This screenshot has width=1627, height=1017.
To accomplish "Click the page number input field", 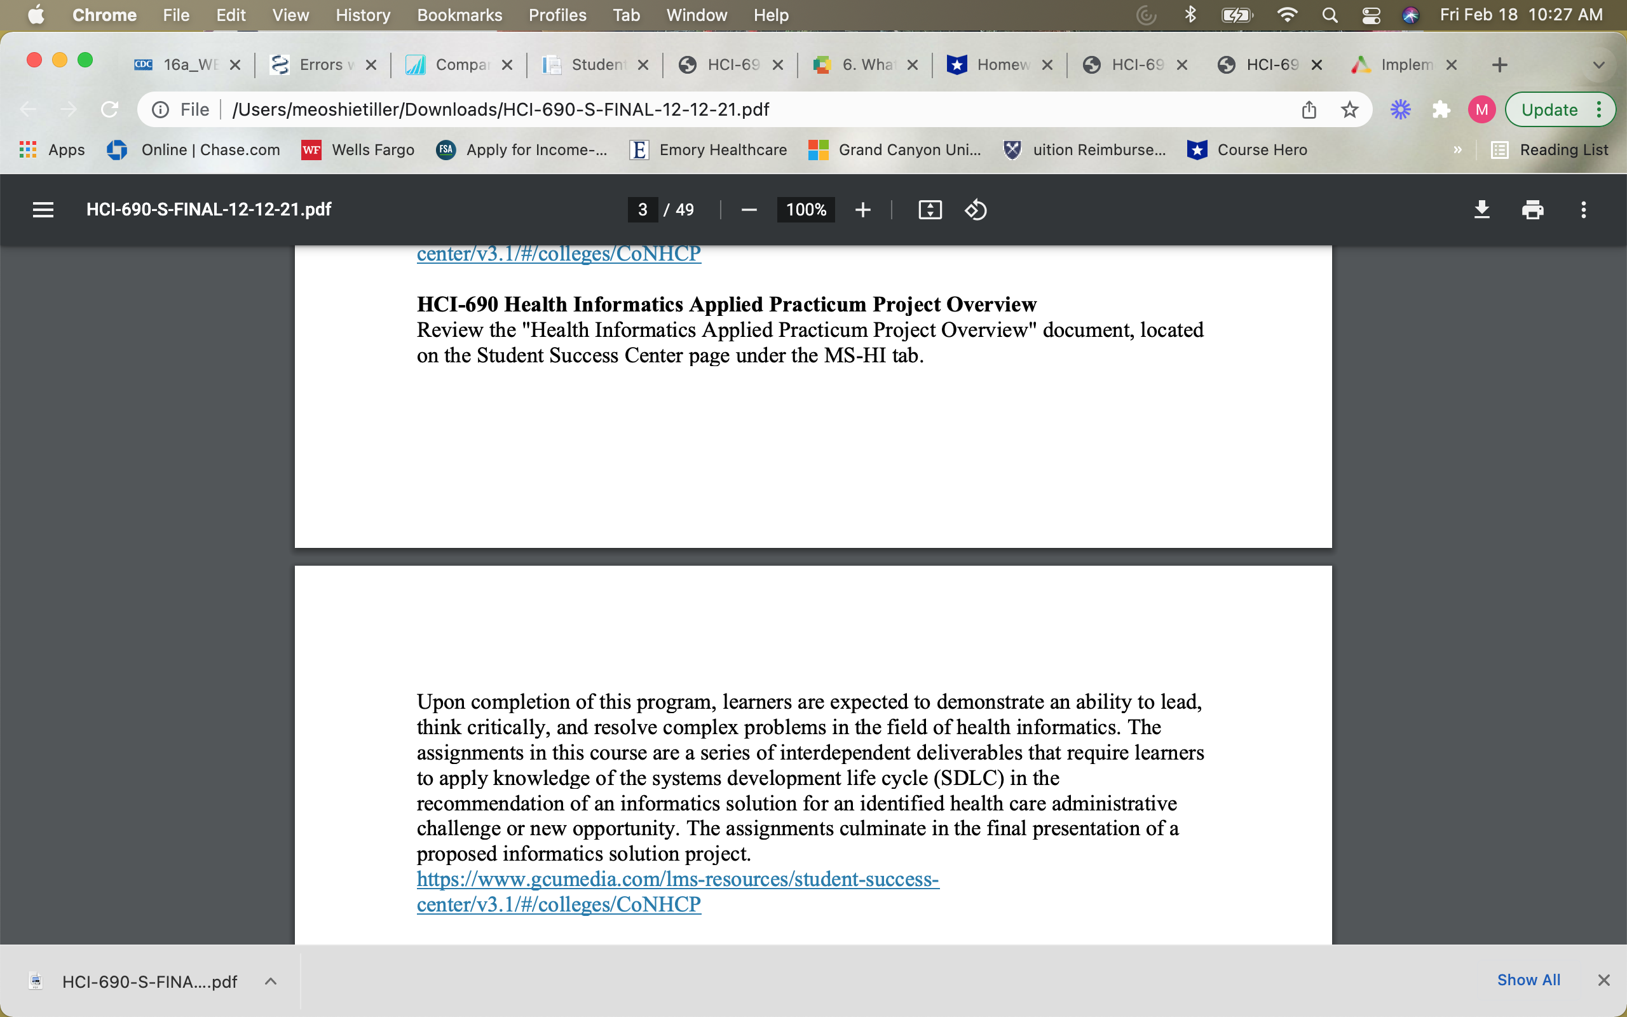I will coord(642,209).
